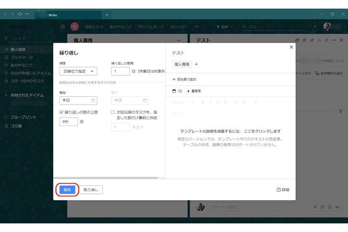Image resolution: width=348 pixels, height=232 pixels.
Task: Open calendar in the 開始 date field
Action: click(x=93, y=100)
